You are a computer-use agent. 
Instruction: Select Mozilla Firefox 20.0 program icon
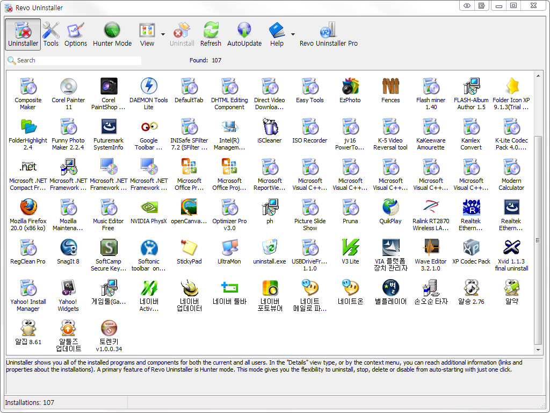28,207
